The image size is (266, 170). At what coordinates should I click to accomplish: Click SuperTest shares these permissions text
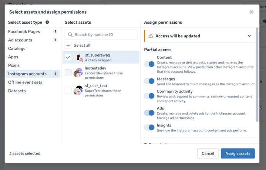point(103,93)
